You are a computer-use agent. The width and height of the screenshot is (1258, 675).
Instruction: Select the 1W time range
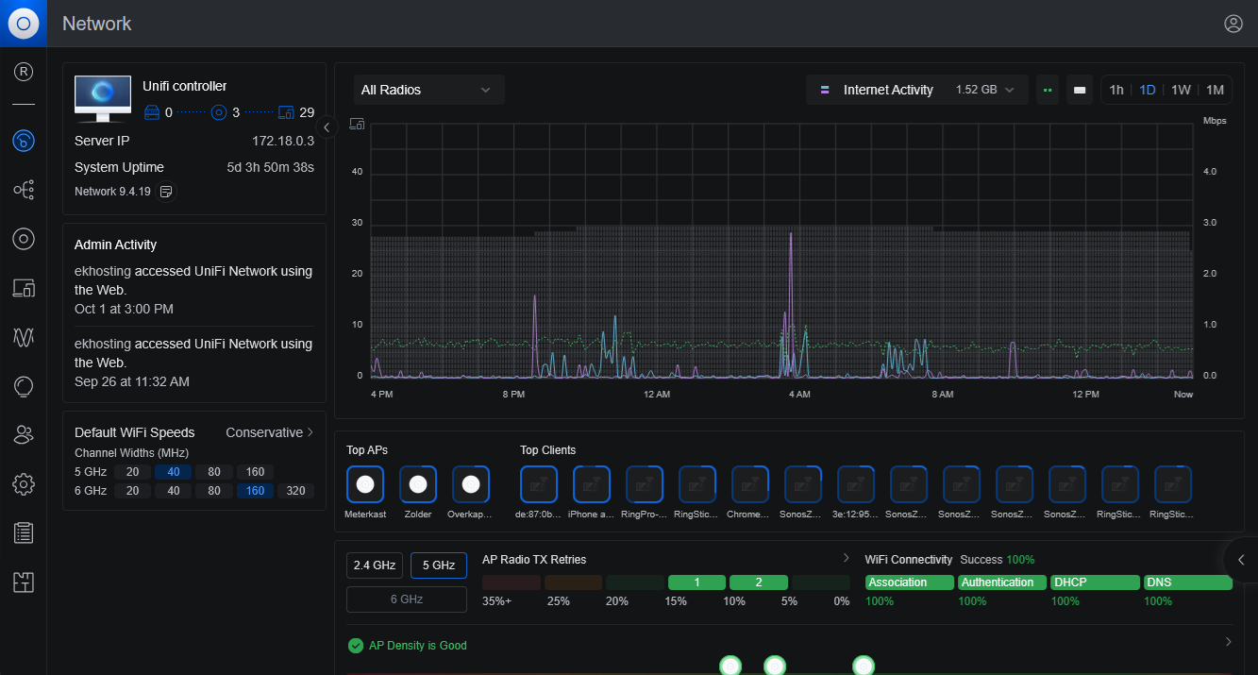click(x=1183, y=89)
